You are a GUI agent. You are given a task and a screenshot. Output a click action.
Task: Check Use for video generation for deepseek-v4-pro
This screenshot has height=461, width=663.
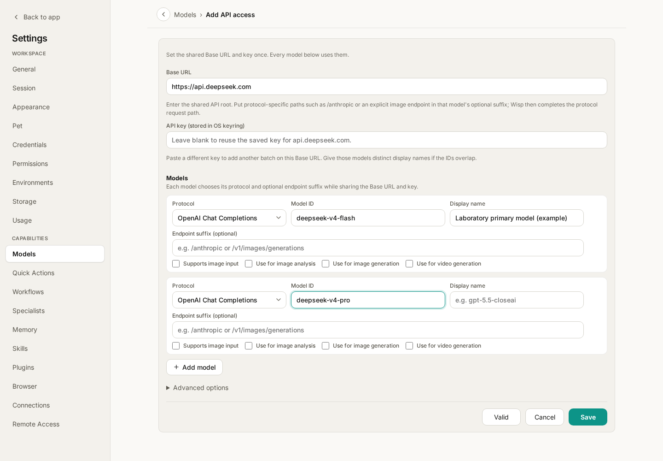[x=409, y=346]
